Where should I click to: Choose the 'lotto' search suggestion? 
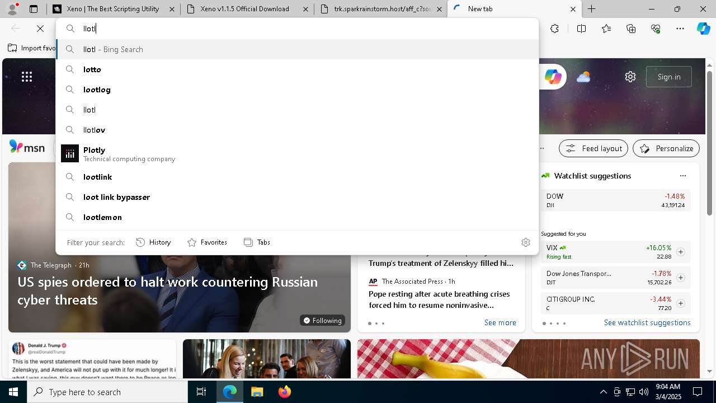297,69
